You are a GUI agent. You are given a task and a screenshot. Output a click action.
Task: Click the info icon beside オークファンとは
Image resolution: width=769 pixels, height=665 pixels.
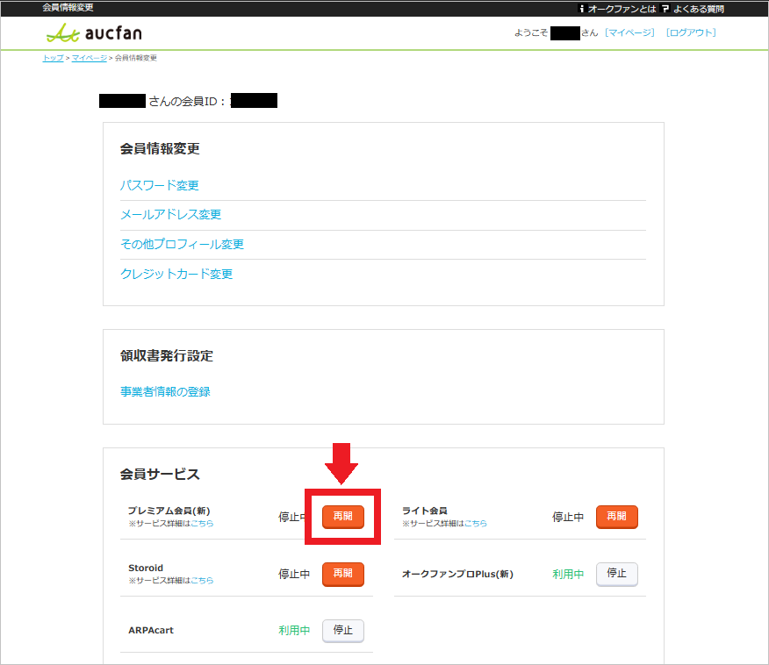coord(582,8)
